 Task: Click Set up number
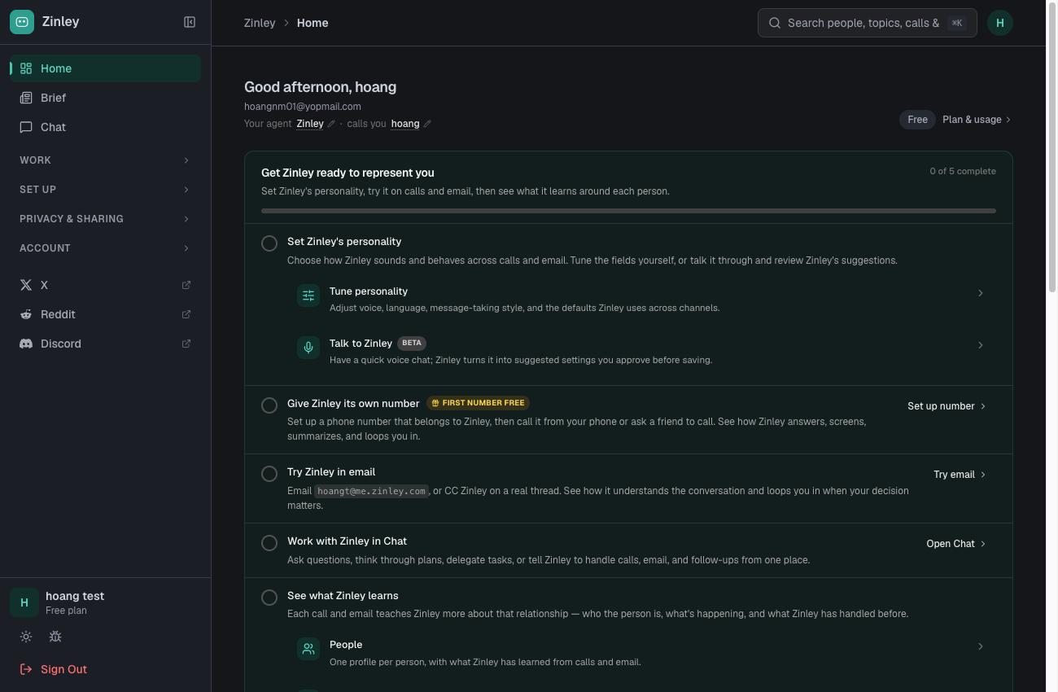click(947, 405)
